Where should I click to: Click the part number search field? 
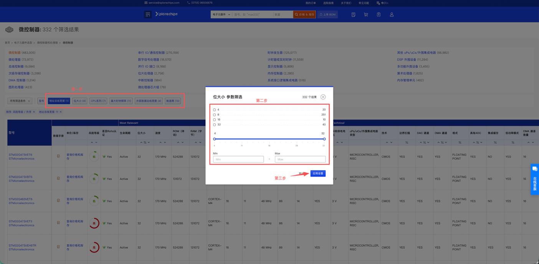[x=252, y=15]
